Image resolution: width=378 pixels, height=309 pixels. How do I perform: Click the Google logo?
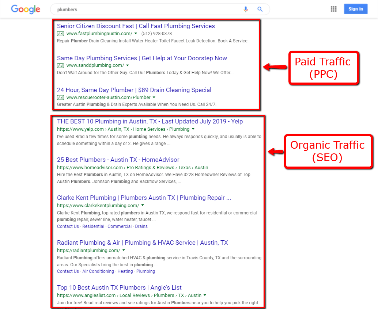pos(26,9)
